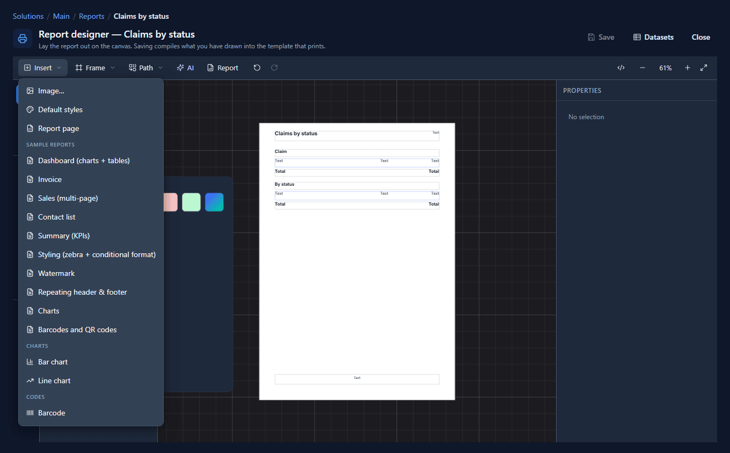The height and width of the screenshot is (453, 730).
Task: Click the Report toolbar button
Action: (223, 68)
